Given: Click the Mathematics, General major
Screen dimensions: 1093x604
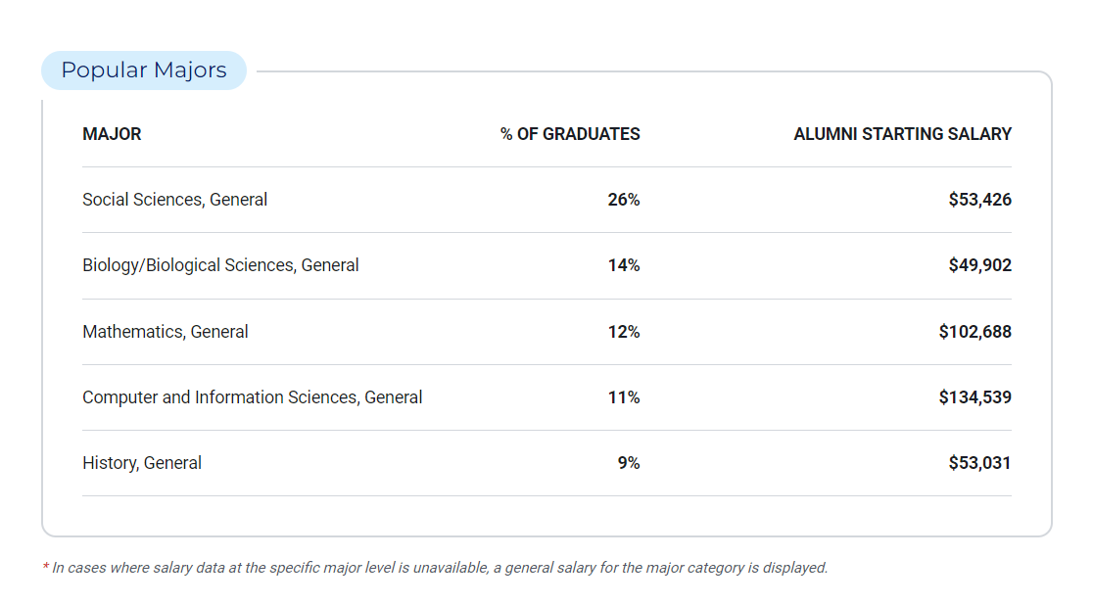Looking at the screenshot, I should (x=166, y=332).
